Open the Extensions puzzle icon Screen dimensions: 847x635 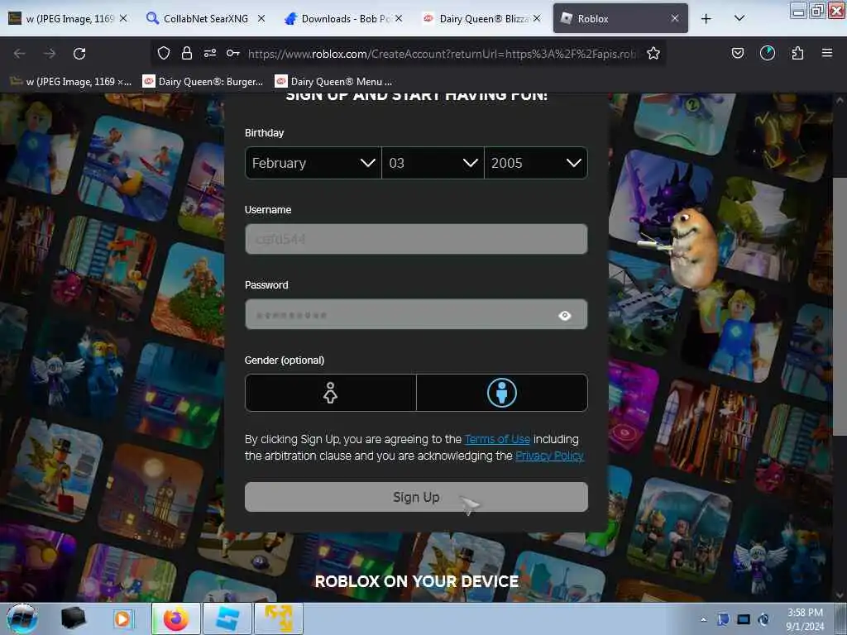click(797, 53)
